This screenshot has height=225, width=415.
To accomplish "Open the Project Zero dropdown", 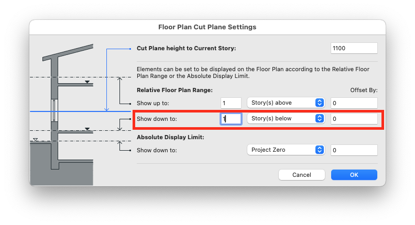I will click(286, 150).
